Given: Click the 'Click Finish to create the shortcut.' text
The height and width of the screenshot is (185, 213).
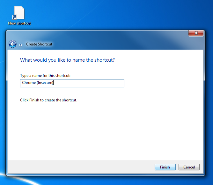Looking at the screenshot, I should (x=49, y=100).
